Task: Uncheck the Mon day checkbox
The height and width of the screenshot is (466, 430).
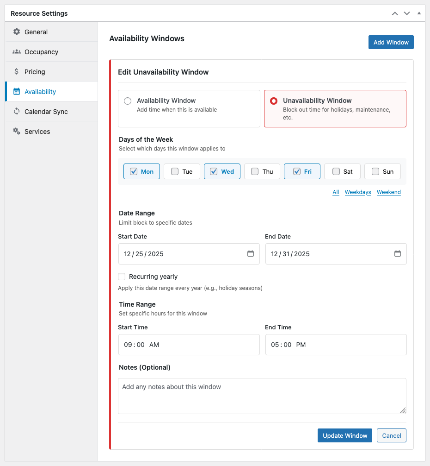Action: [134, 171]
